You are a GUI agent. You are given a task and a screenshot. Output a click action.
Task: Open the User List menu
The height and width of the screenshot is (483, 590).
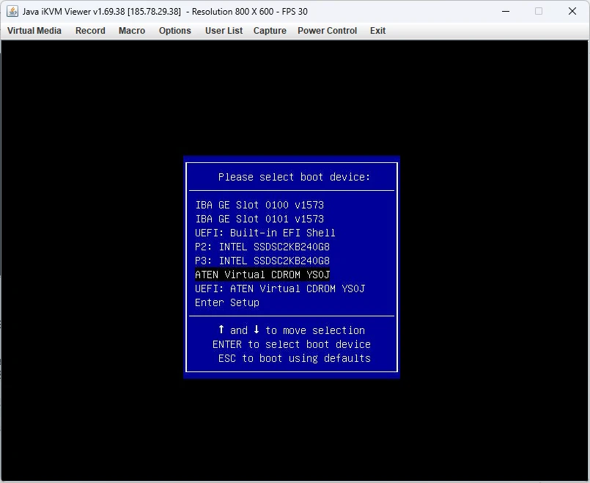[x=223, y=31]
